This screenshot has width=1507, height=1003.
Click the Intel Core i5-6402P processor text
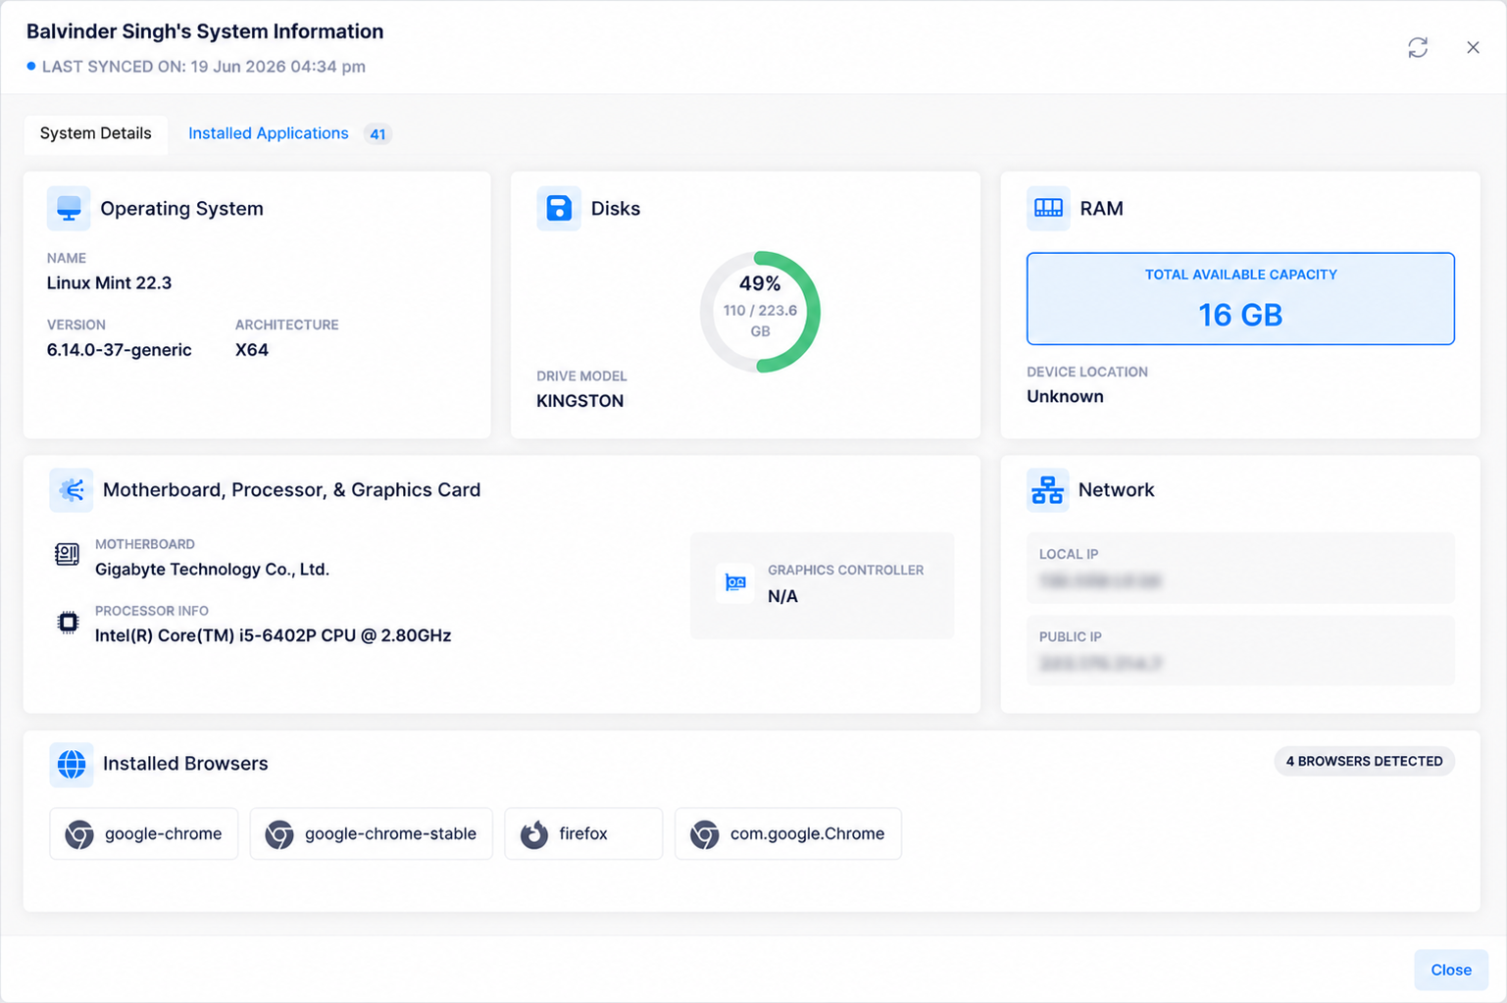coord(273,635)
